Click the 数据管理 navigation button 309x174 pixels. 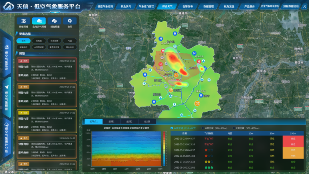click(x=208, y=6)
